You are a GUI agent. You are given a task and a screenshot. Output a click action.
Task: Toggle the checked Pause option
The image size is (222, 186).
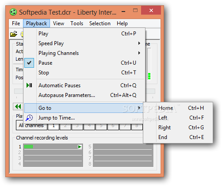pos(84,63)
